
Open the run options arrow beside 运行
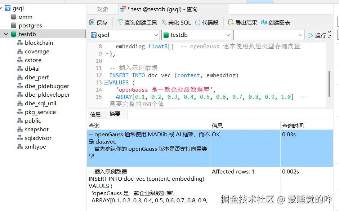[x=329, y=35]
